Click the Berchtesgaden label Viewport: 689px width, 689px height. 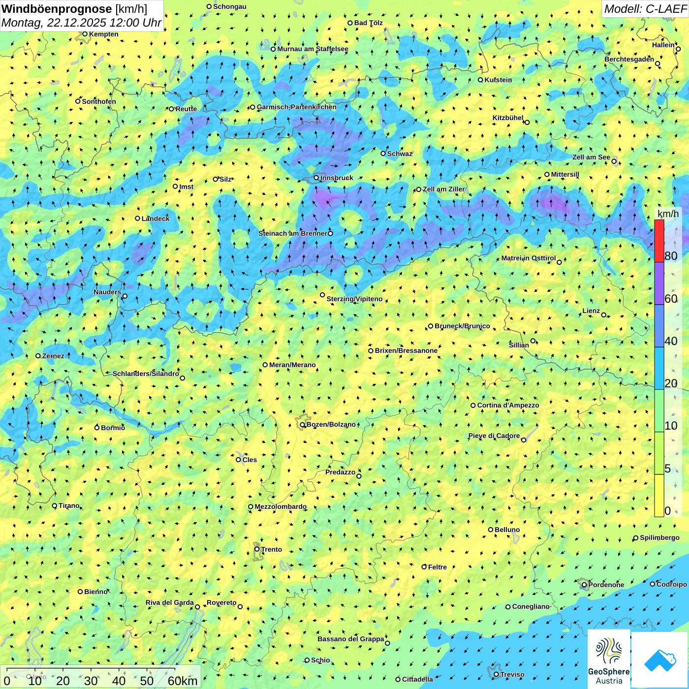click(629, 59)
